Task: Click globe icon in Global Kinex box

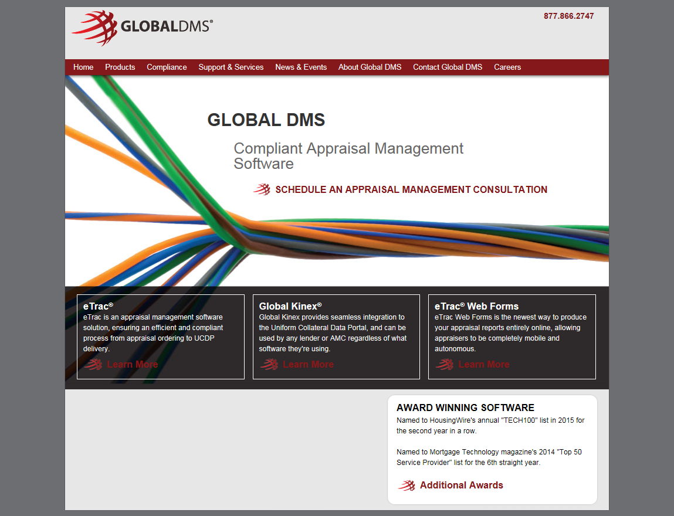Action: coord(269,365)
